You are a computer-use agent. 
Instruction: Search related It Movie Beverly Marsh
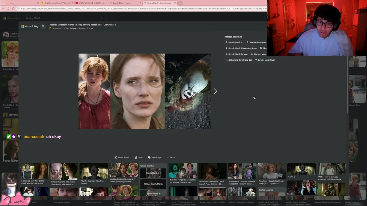pos(257,42)
